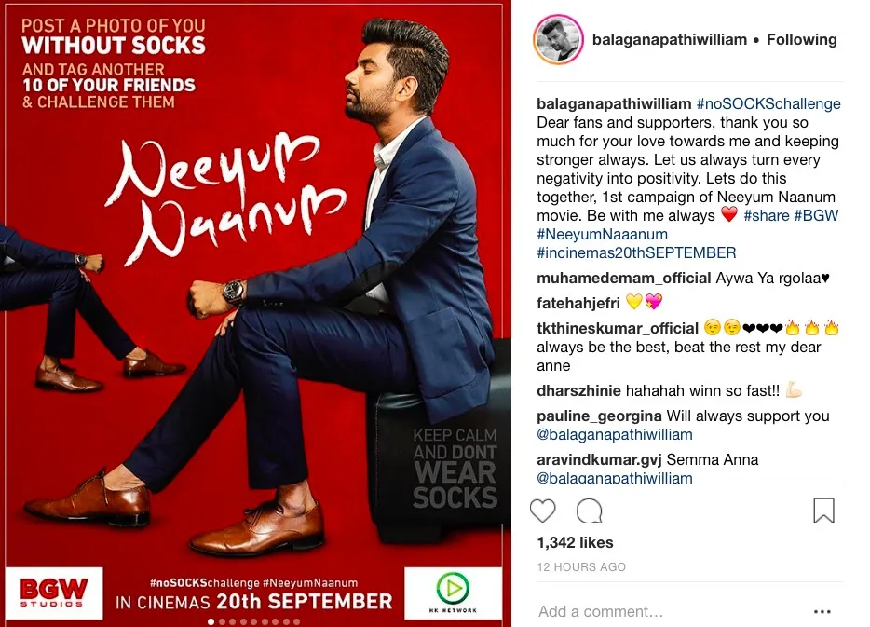Click the HK Network play logo

pyautogui.click(x=453, y=593)
